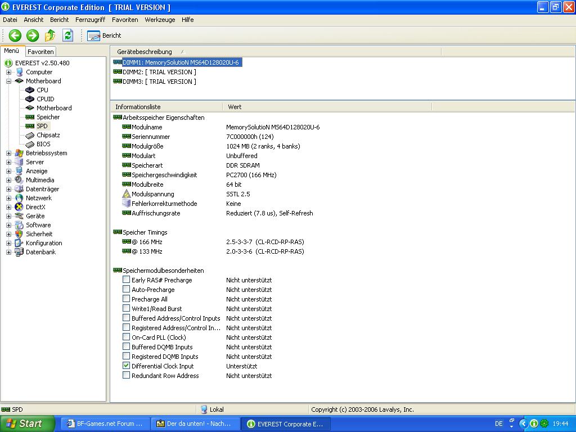The width and height of the screenshot is (576, 432).
Task: Click the Computer icon in tree
Action: pos(19,72)
